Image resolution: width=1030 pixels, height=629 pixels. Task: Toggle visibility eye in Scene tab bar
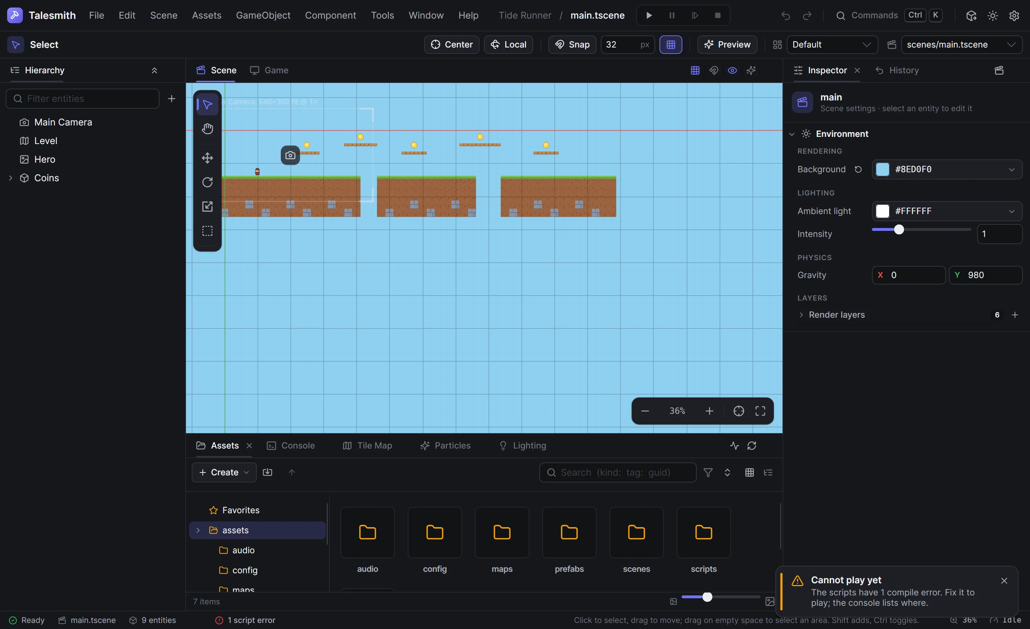[x=732, y=70]
